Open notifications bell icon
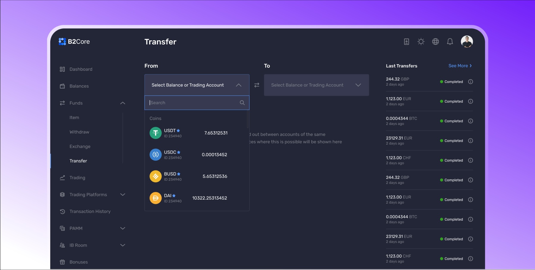The width and height of the screenshot is (535, 270). tap(450, 42)
